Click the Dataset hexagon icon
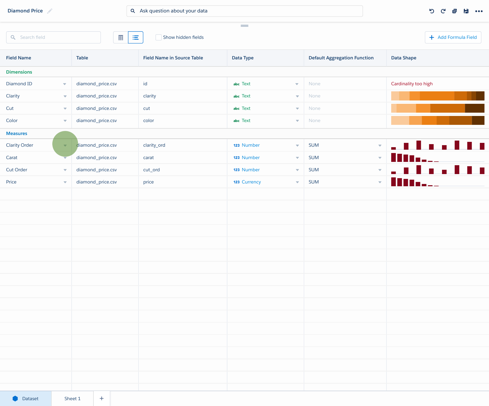 click(x=15, y=398)
